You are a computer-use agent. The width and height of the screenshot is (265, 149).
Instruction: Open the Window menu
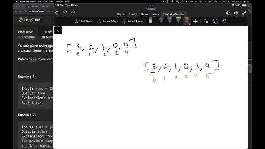[59, 2]
